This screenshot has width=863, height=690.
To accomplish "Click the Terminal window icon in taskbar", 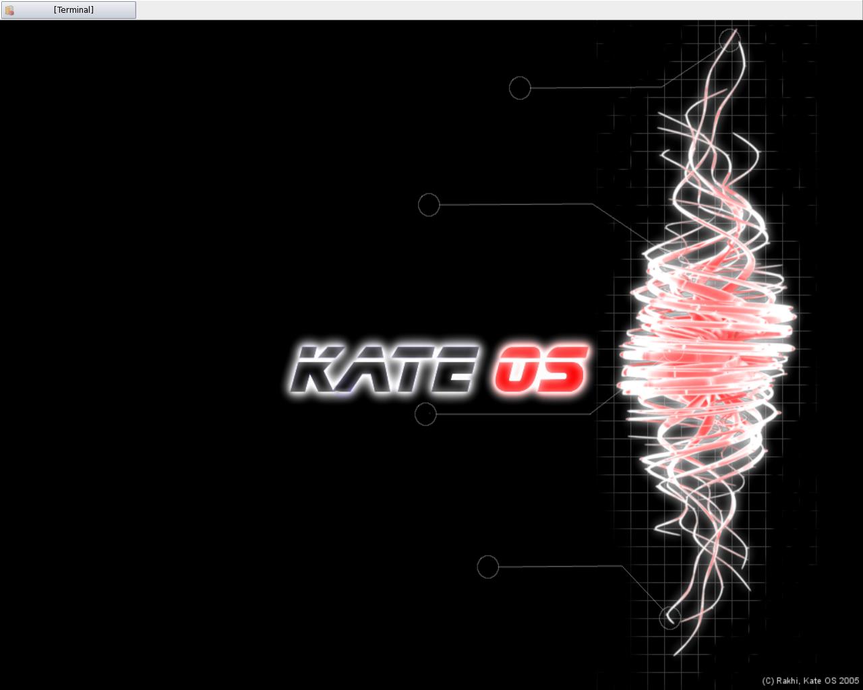I will pos(9,10).
